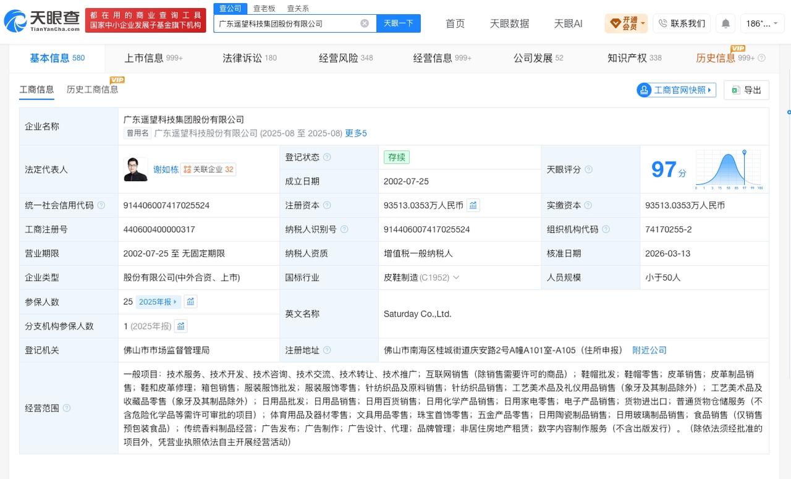Click the 联系我们 button
The height and width of the screenshot is (479, 791).
[682, 23]
